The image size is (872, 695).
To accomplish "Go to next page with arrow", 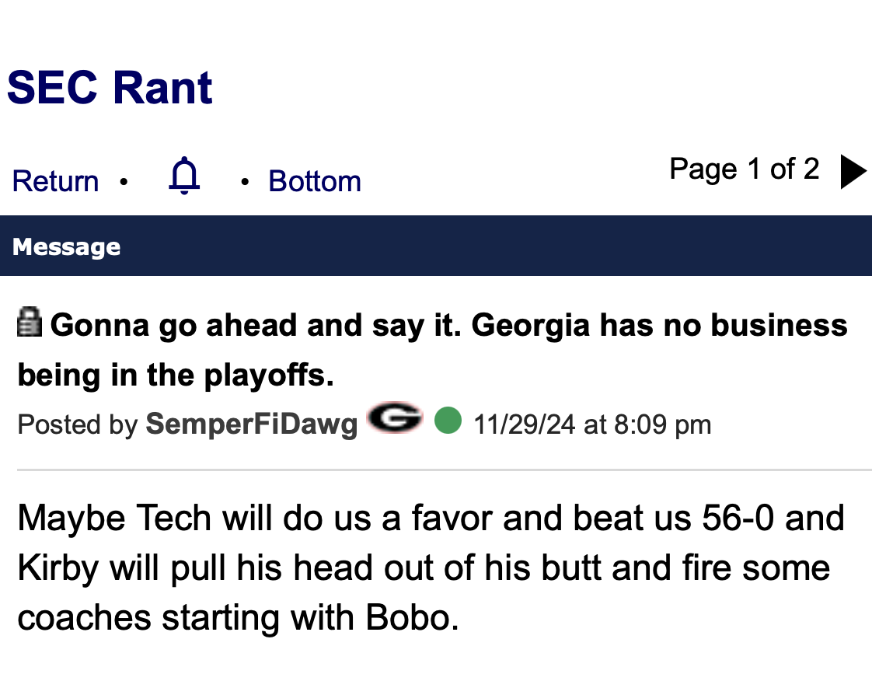I will 853,172.
